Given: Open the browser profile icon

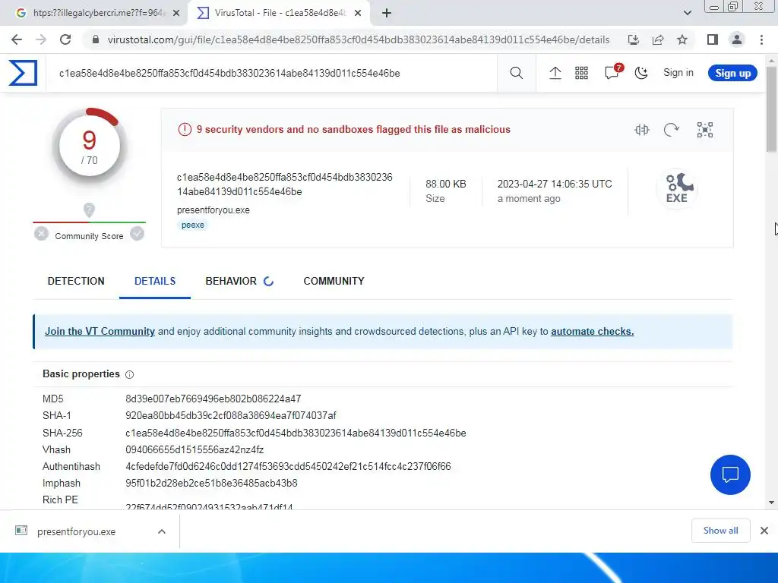Looking at the screenshot, I should [x=737, y=39].
